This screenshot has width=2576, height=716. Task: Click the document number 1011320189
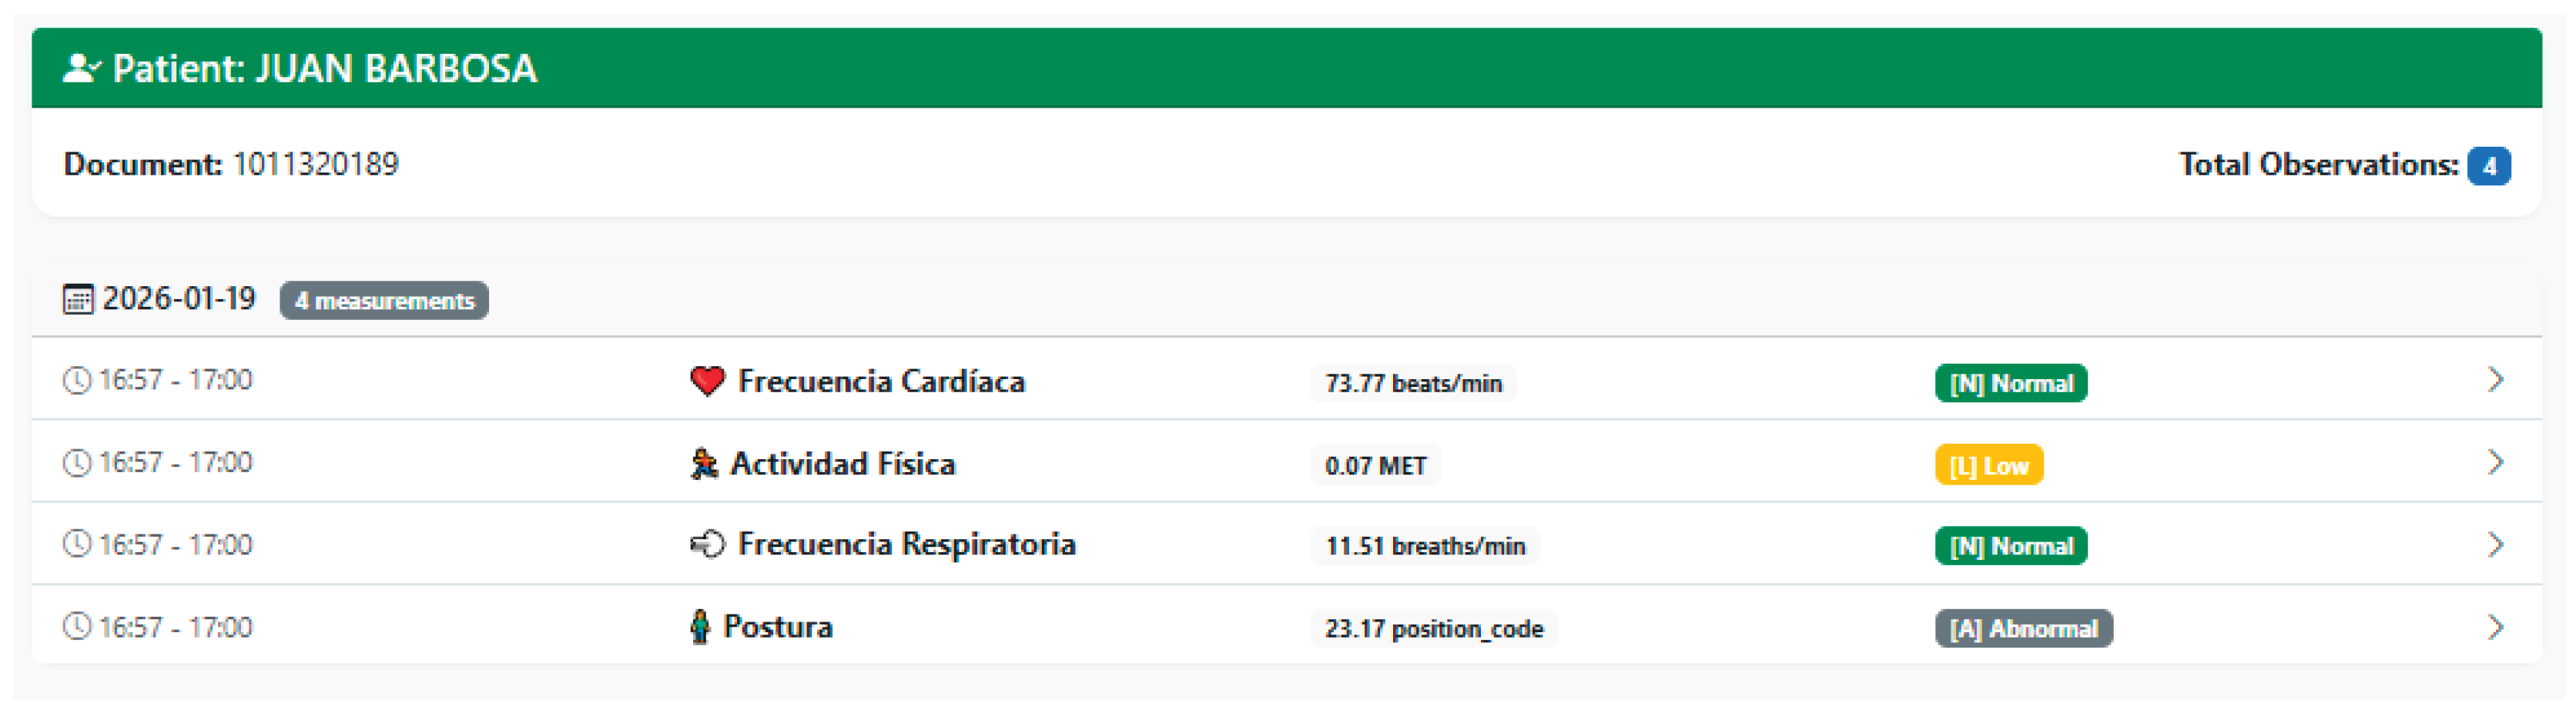315,164
